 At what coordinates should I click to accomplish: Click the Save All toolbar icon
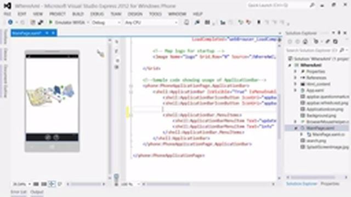[x=41, y=22]
